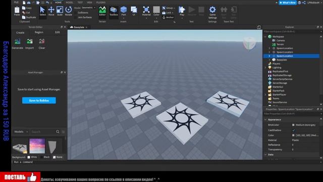Expand the Lighting node in the Explorer

[265, 67]
